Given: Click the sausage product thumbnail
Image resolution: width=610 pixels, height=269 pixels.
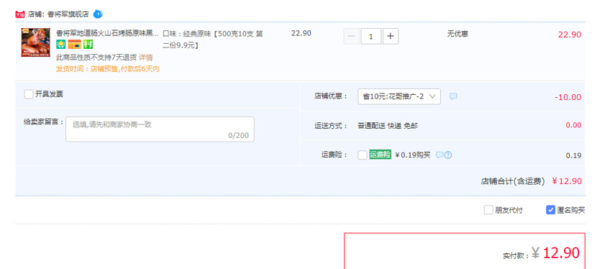Looking at the screenshot, I should [36, 42].
